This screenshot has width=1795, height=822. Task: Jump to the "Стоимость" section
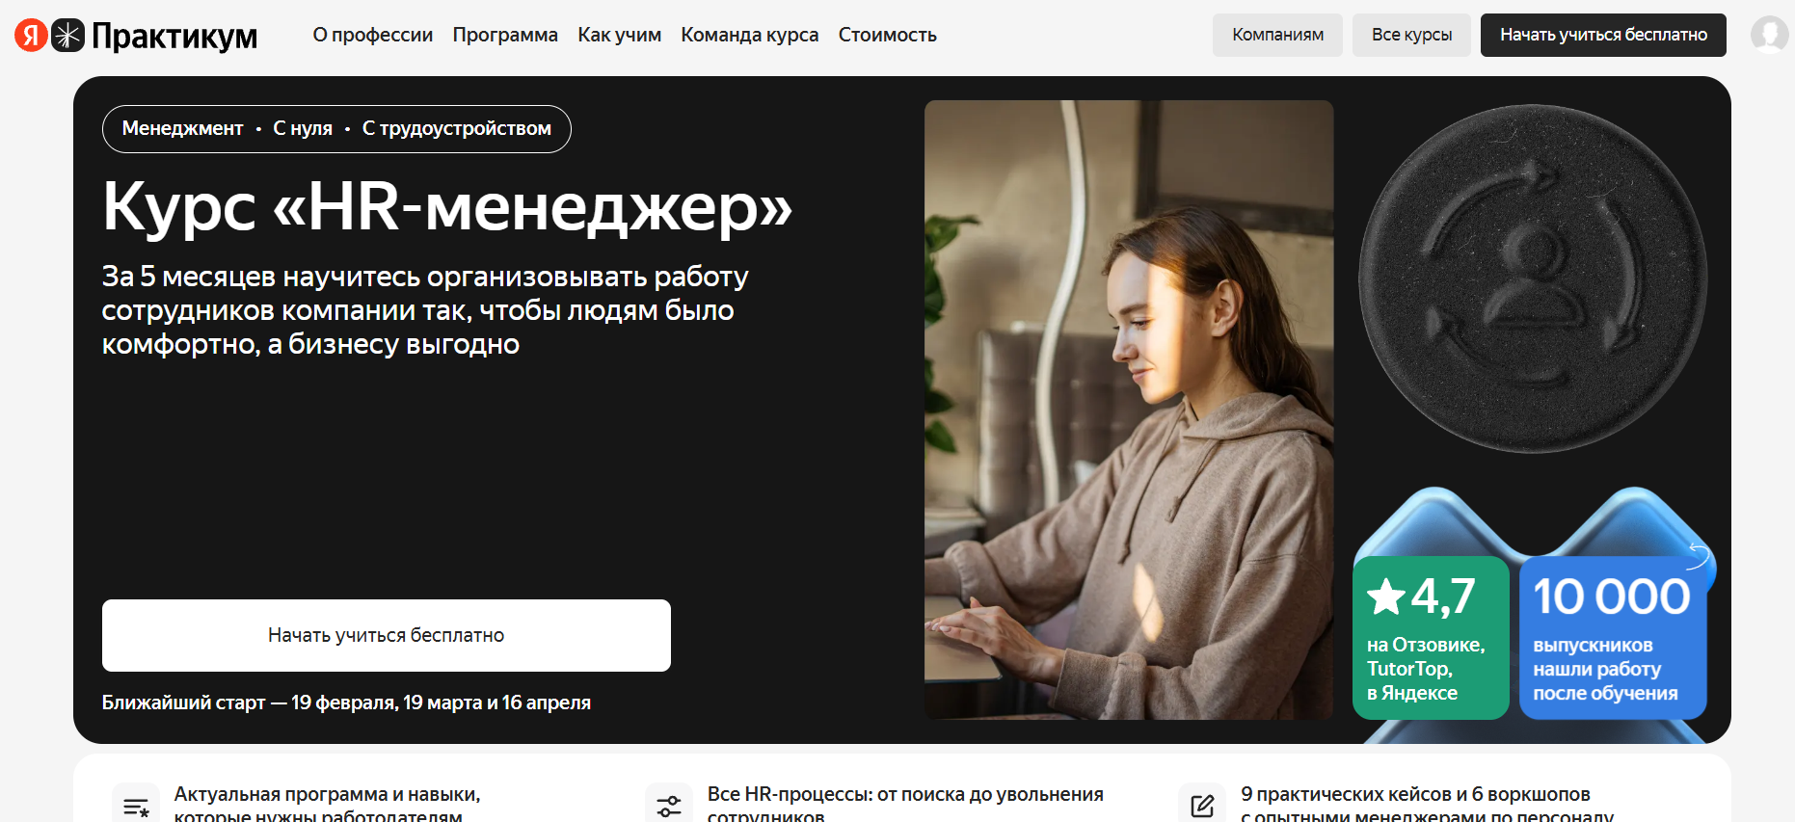(x=887, y=35)
